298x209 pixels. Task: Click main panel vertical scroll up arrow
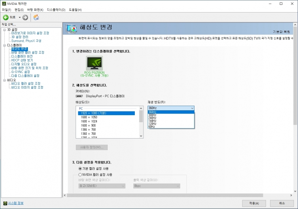pyautogui.click(x=295, y=25)
